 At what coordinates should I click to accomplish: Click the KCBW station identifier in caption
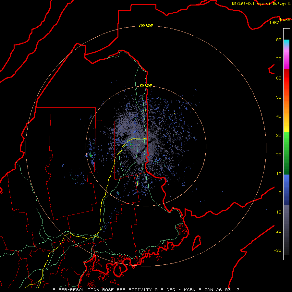190,290
